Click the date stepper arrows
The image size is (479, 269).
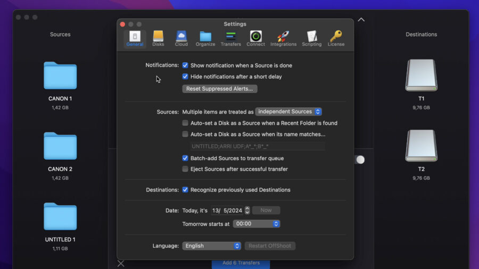[247, 211]
